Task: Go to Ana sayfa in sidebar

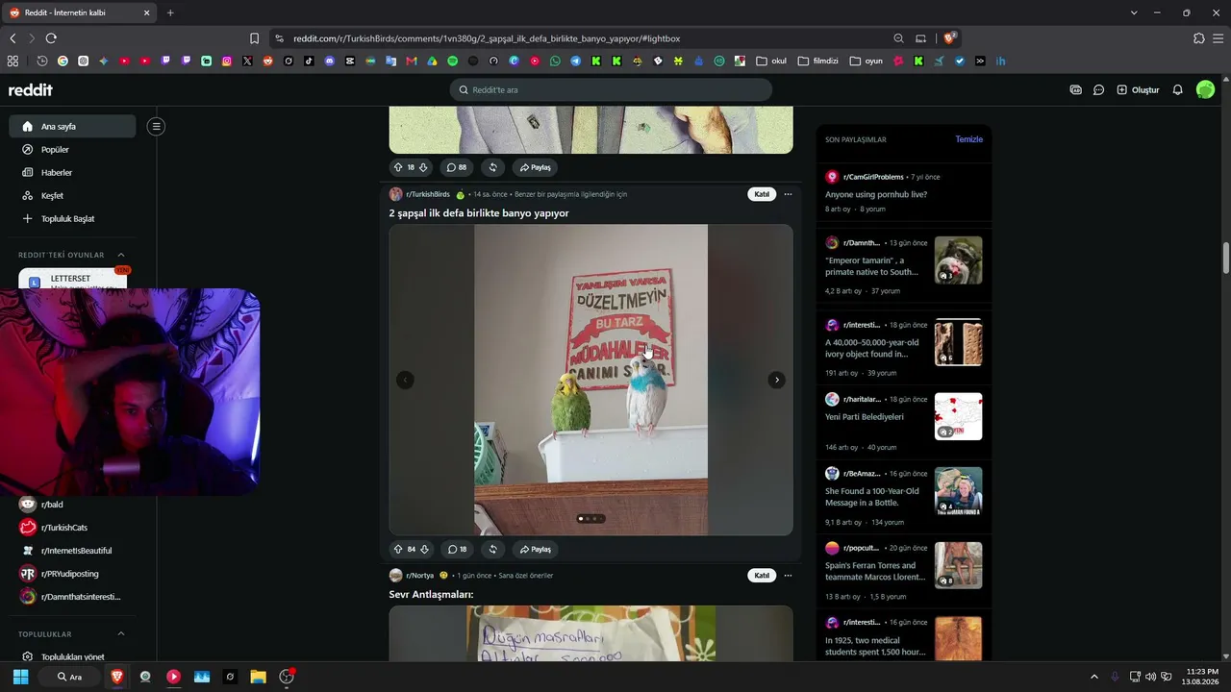Action: click(72, 126)
